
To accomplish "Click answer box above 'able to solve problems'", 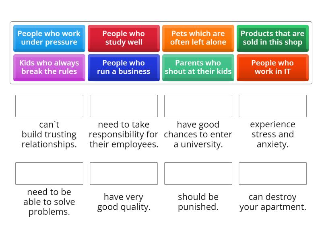I will coord(49,174).
